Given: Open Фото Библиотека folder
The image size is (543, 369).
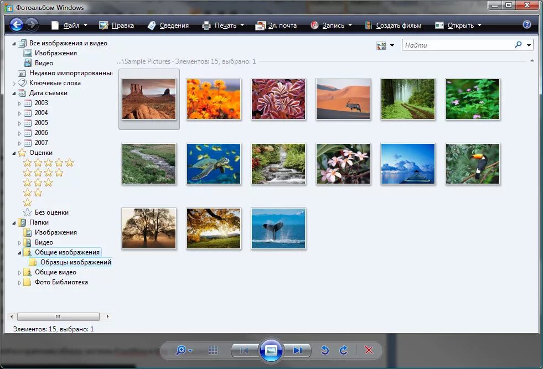Looking at the screenshot, I should click(61, 283).
